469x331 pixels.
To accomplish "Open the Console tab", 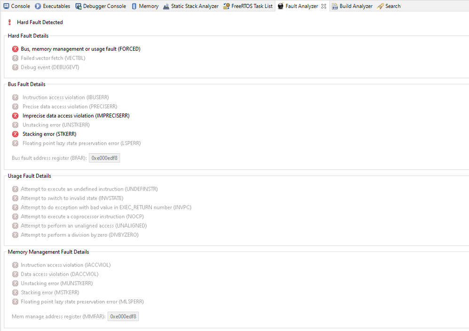I will (17, 6).
